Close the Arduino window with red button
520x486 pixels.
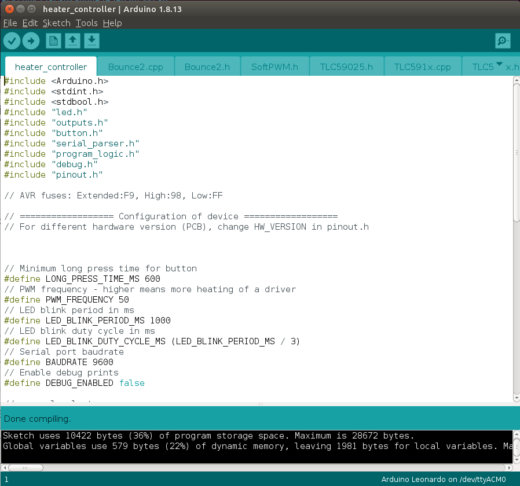pos(8,9)
